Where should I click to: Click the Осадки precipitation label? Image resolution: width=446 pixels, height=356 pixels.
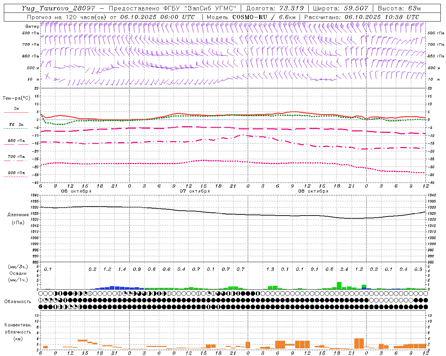click(17, 273)
